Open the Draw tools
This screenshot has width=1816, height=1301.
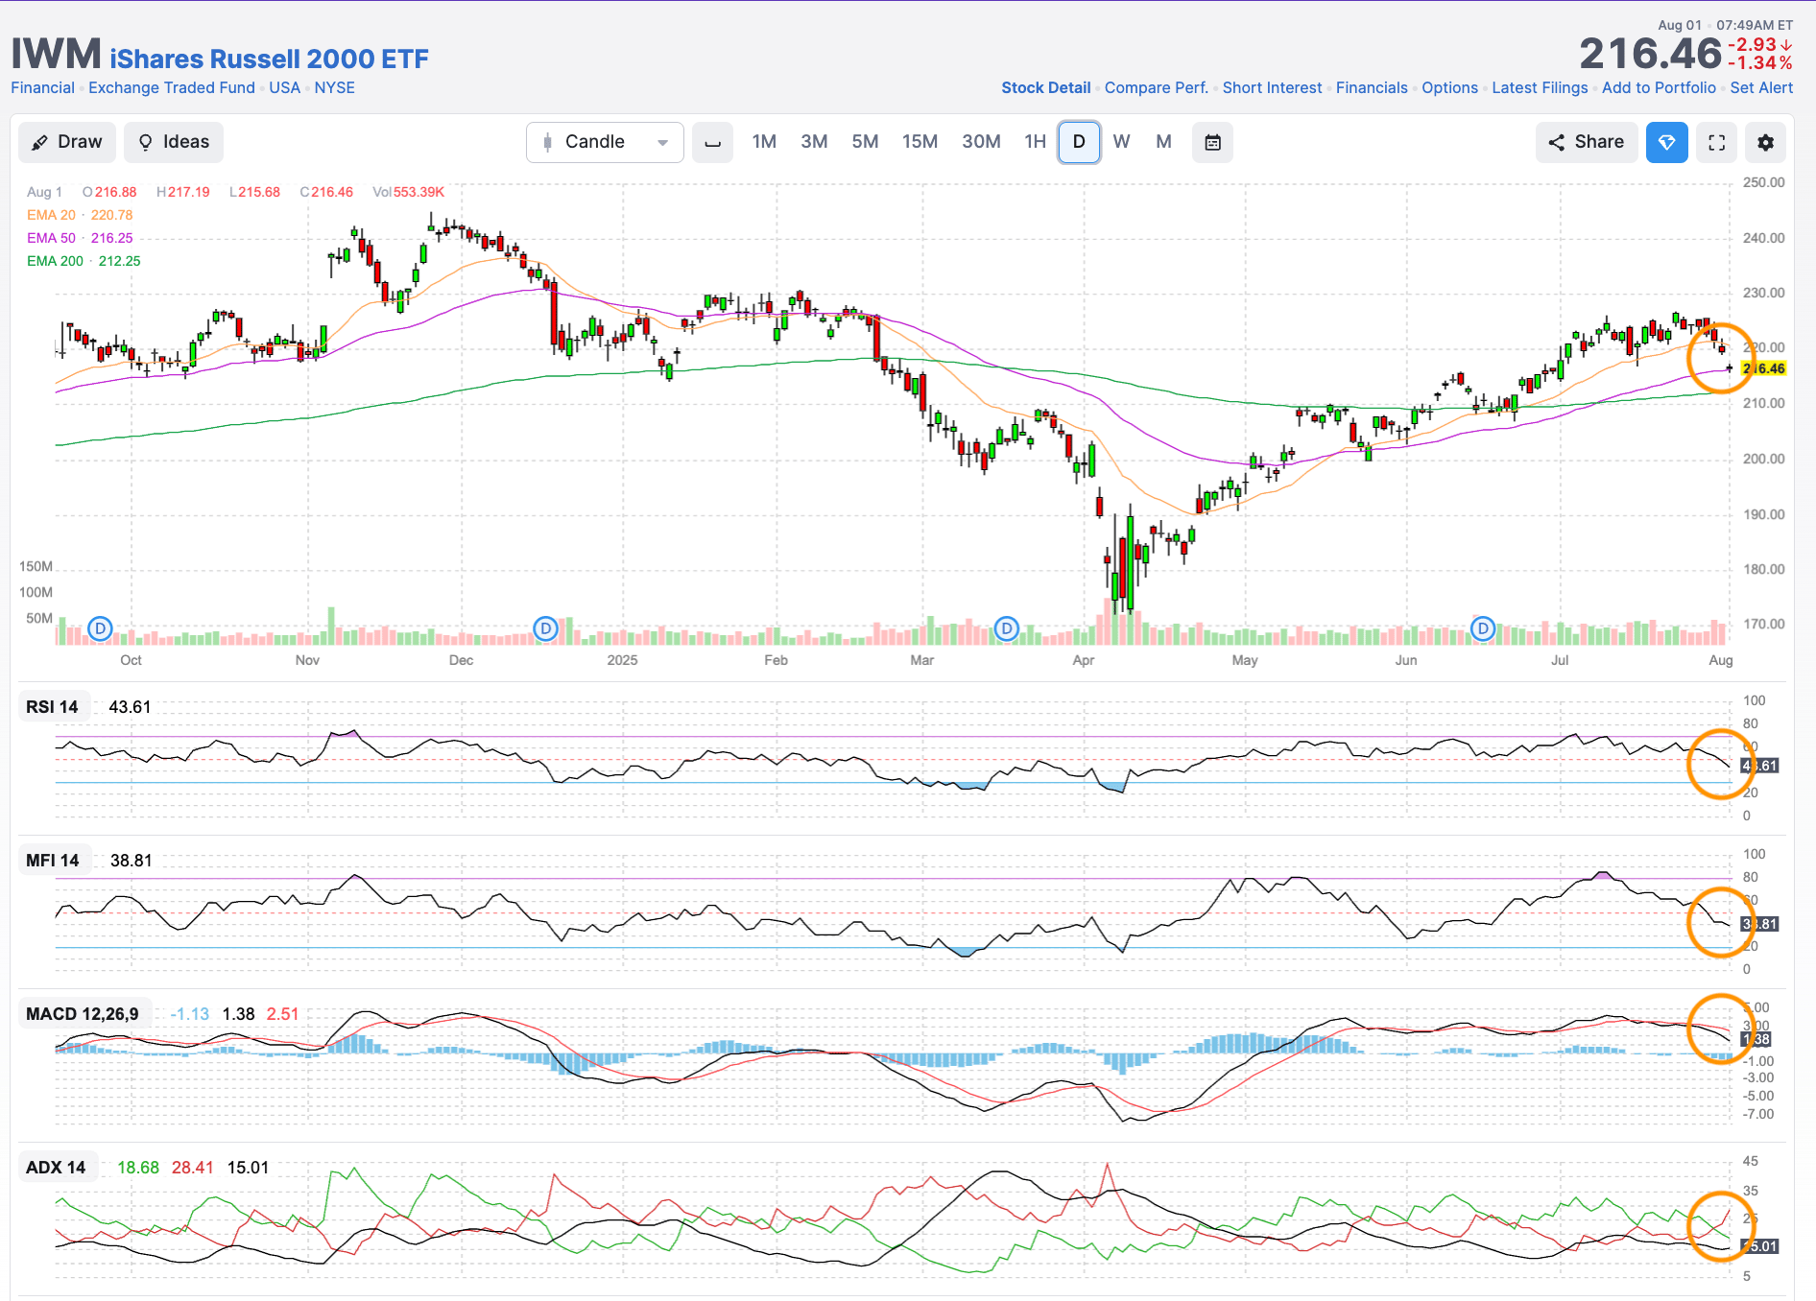point(67,142)
